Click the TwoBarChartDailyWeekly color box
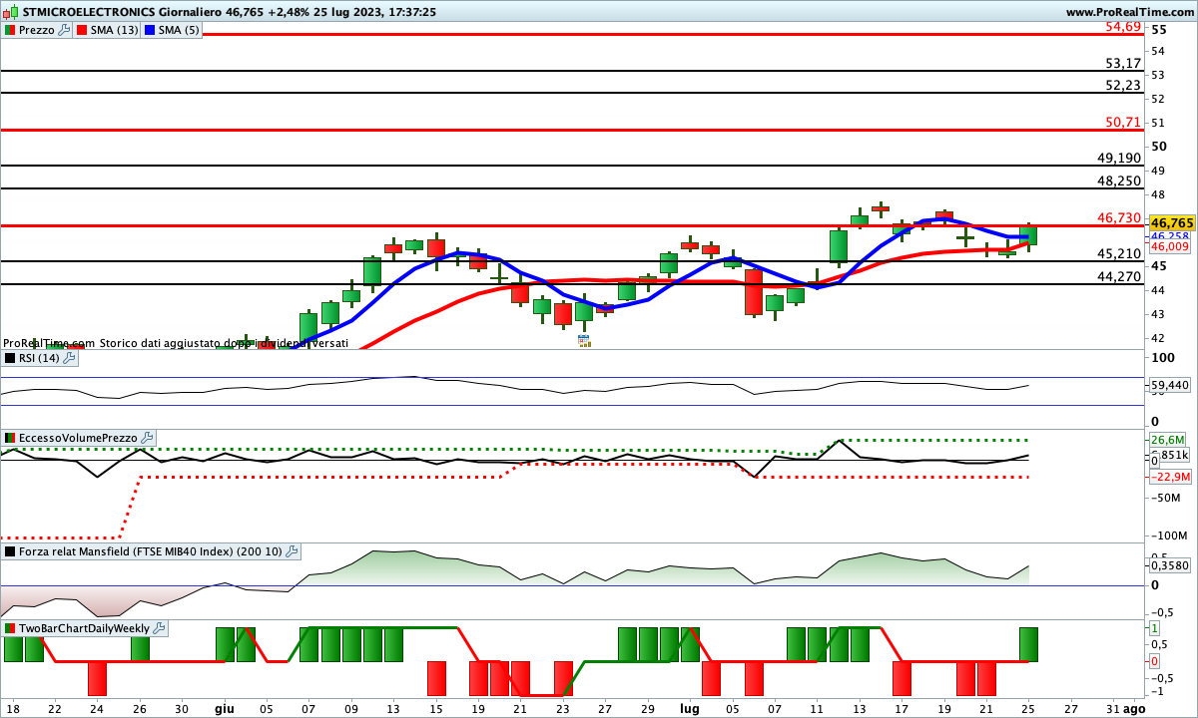This screenshot has height=718, width=1198. pyautogui.click(x=10, y=628)
